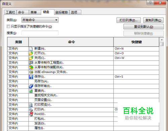Click the help question mark button
The image size is (168, 131).
150,2
